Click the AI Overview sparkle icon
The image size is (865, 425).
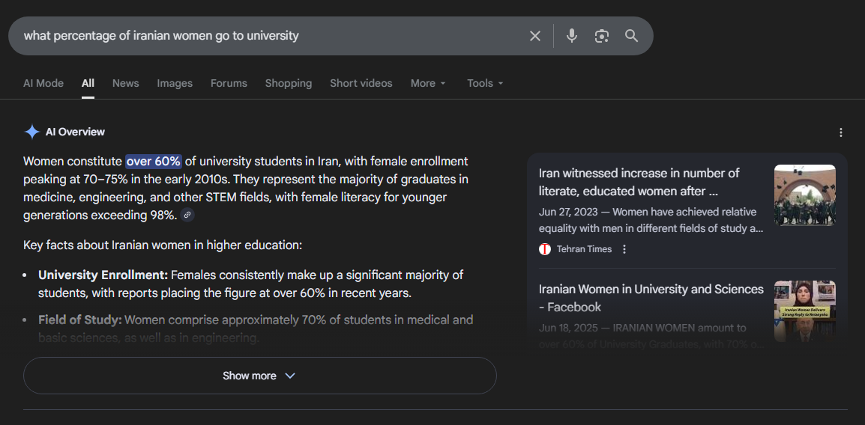tap(32, 132)
